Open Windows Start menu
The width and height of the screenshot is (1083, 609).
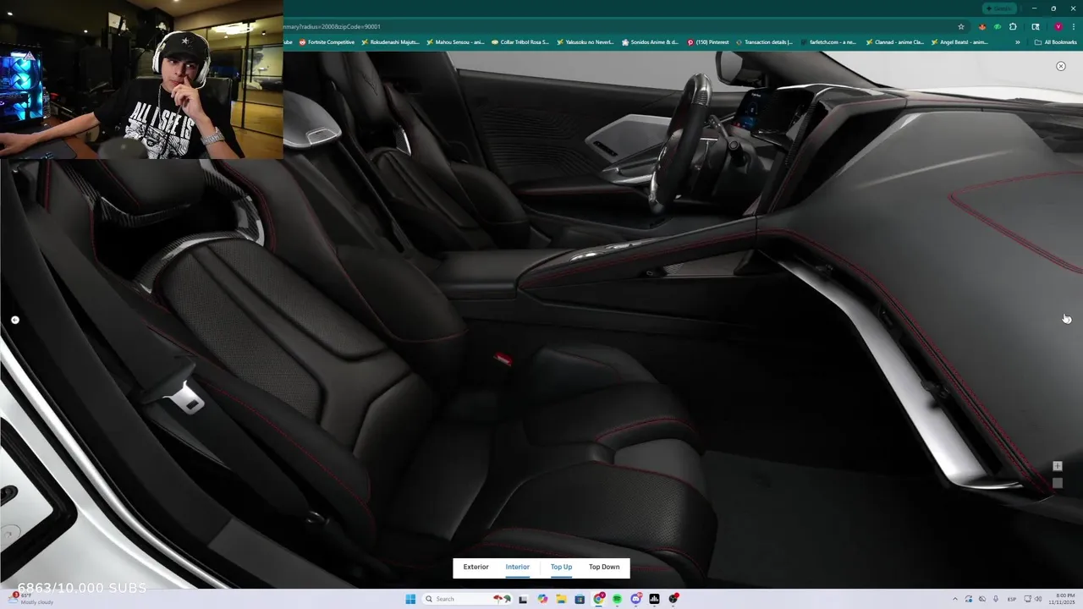pyautogui.click(x=410, y=599)
